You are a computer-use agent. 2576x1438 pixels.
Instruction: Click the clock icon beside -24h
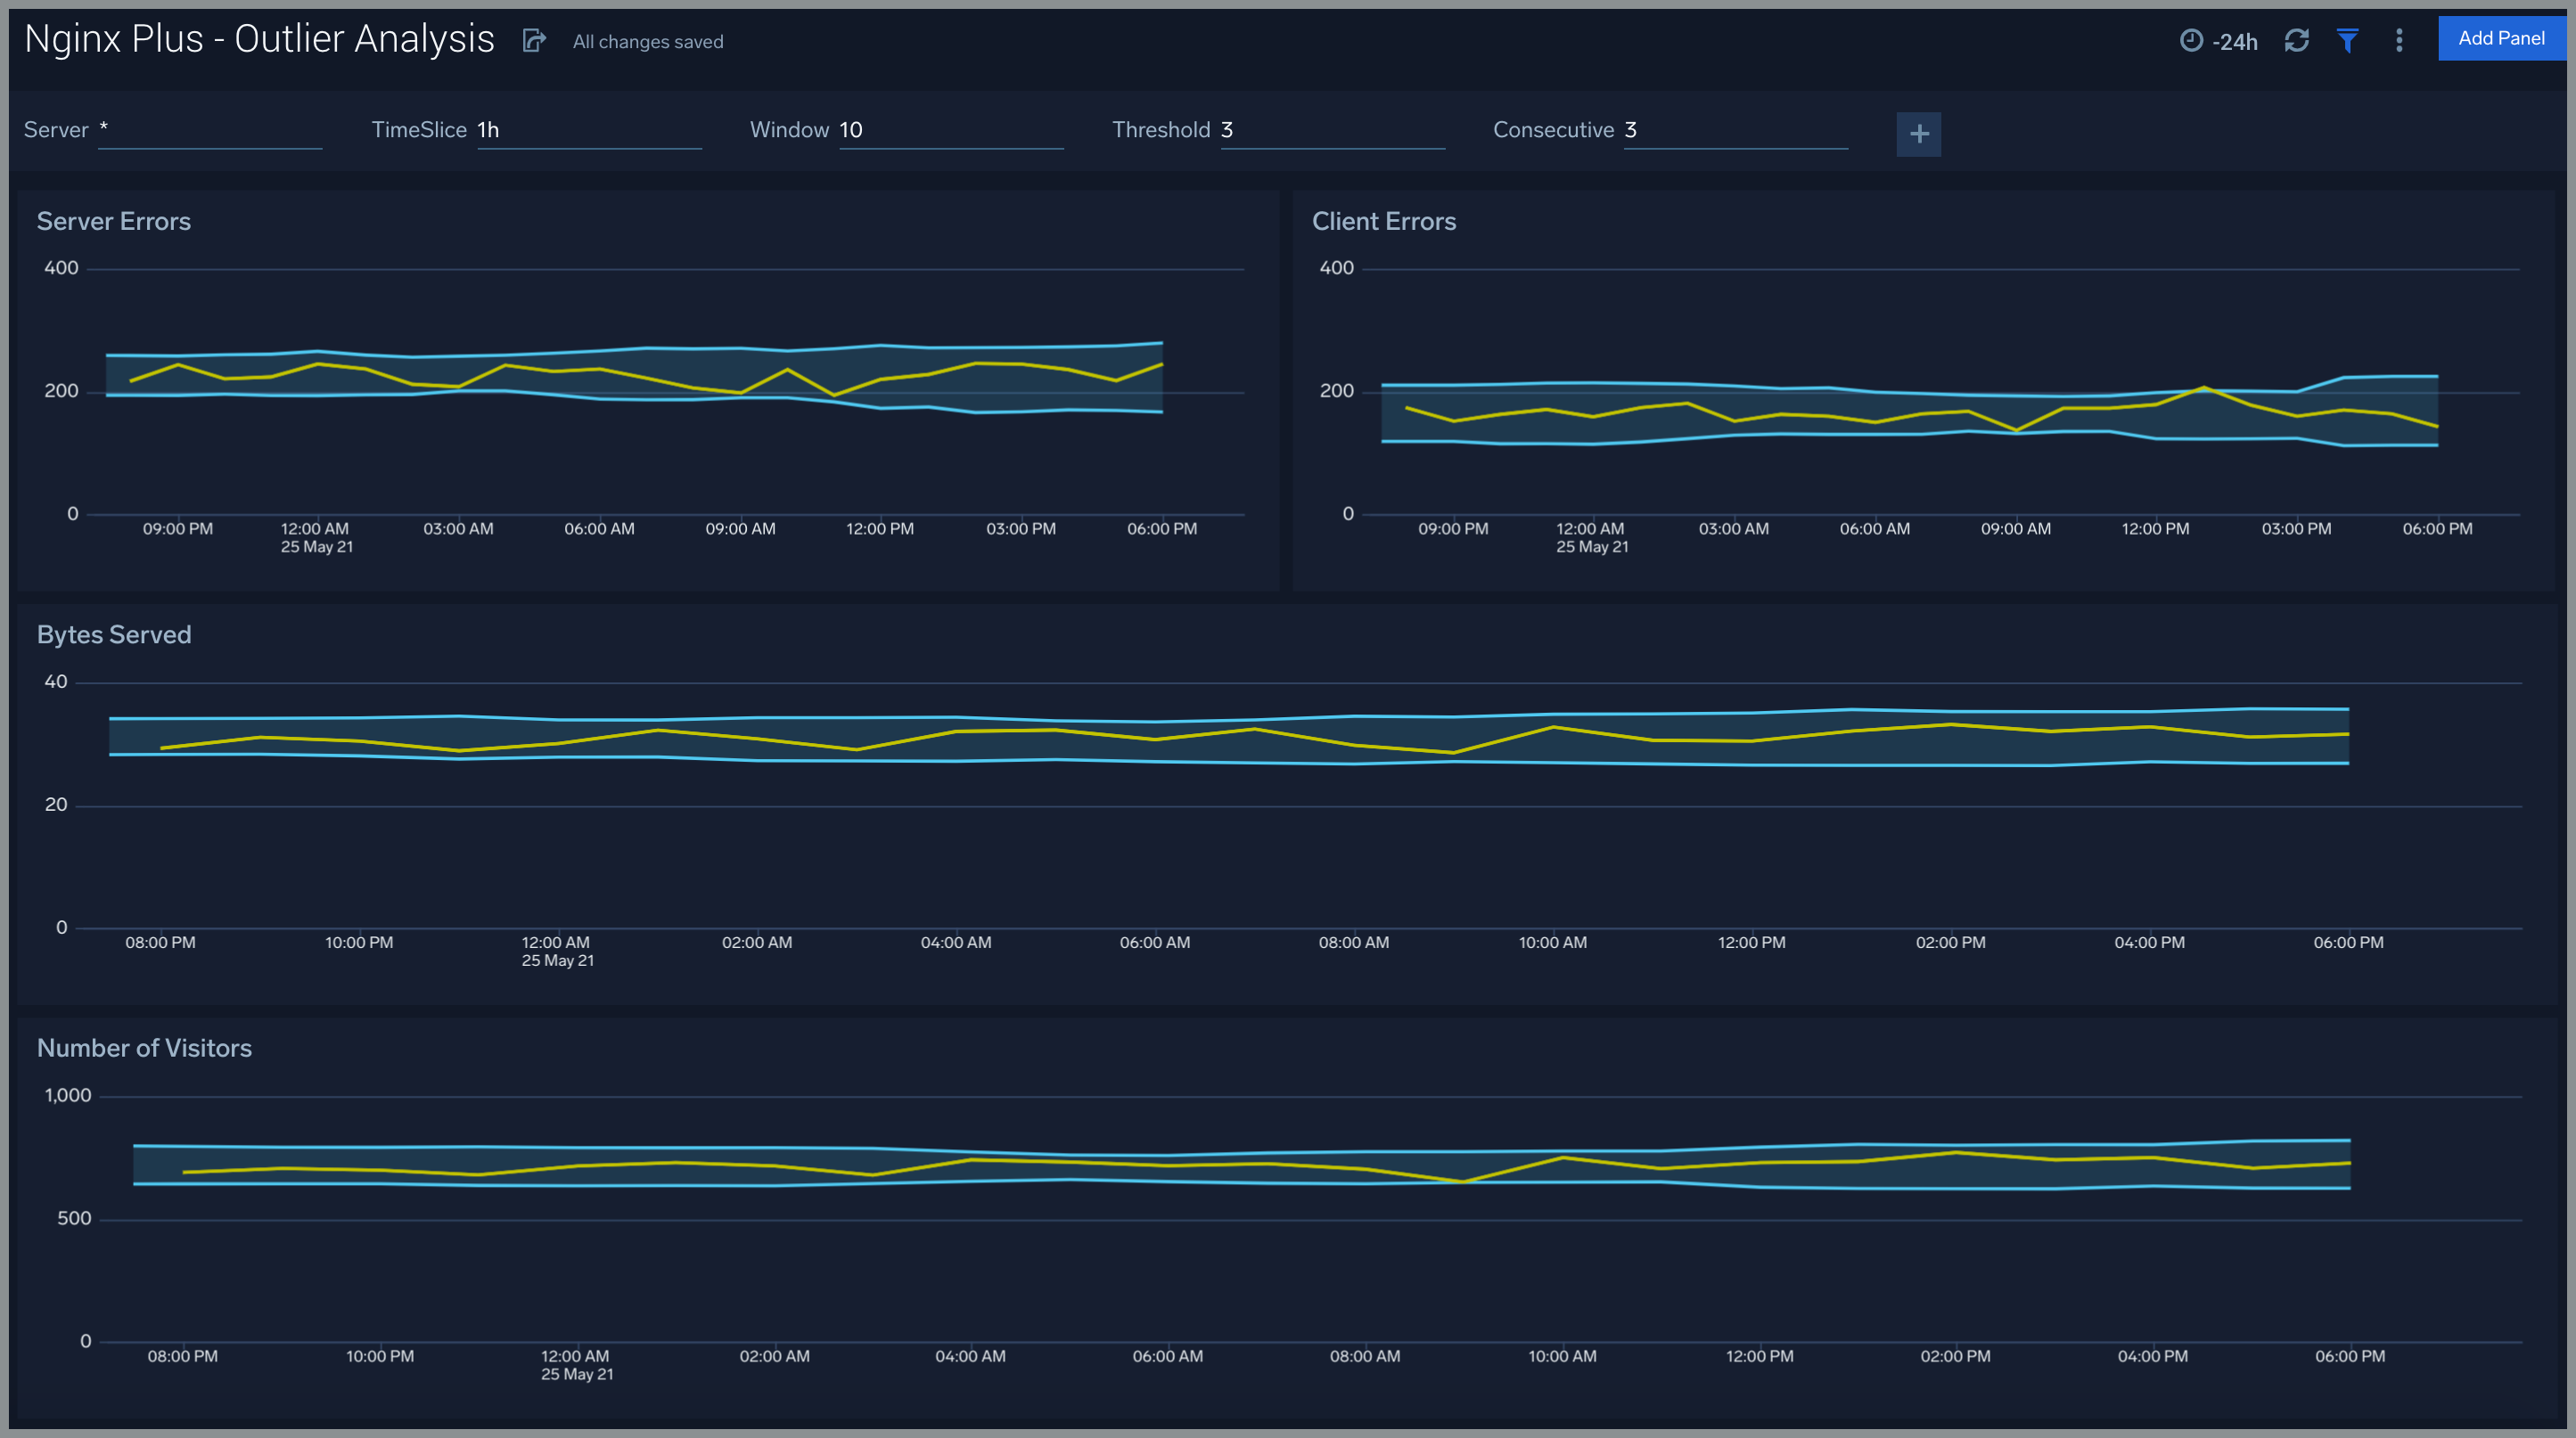(x=2190, y=40)
